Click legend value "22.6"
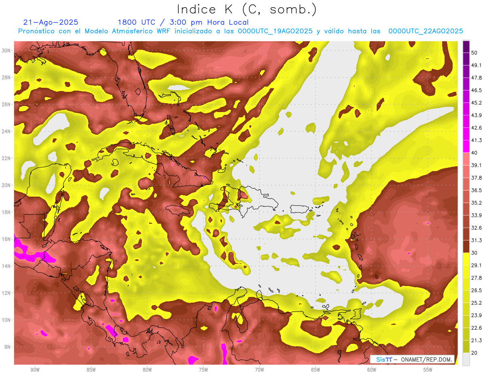This screenshot has height=375, width=485. click(477, 328)
